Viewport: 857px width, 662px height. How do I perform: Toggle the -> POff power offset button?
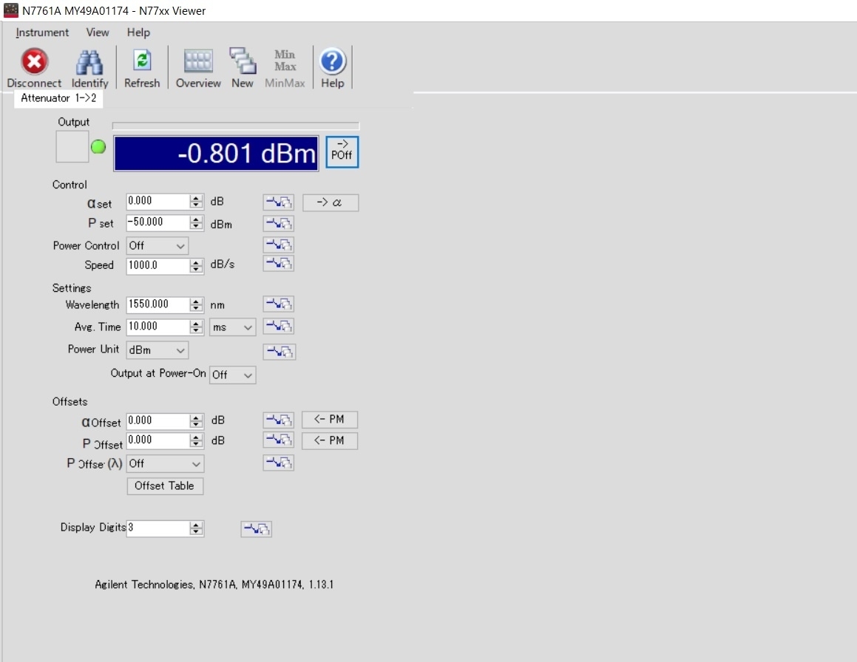(x=342, y=152)
